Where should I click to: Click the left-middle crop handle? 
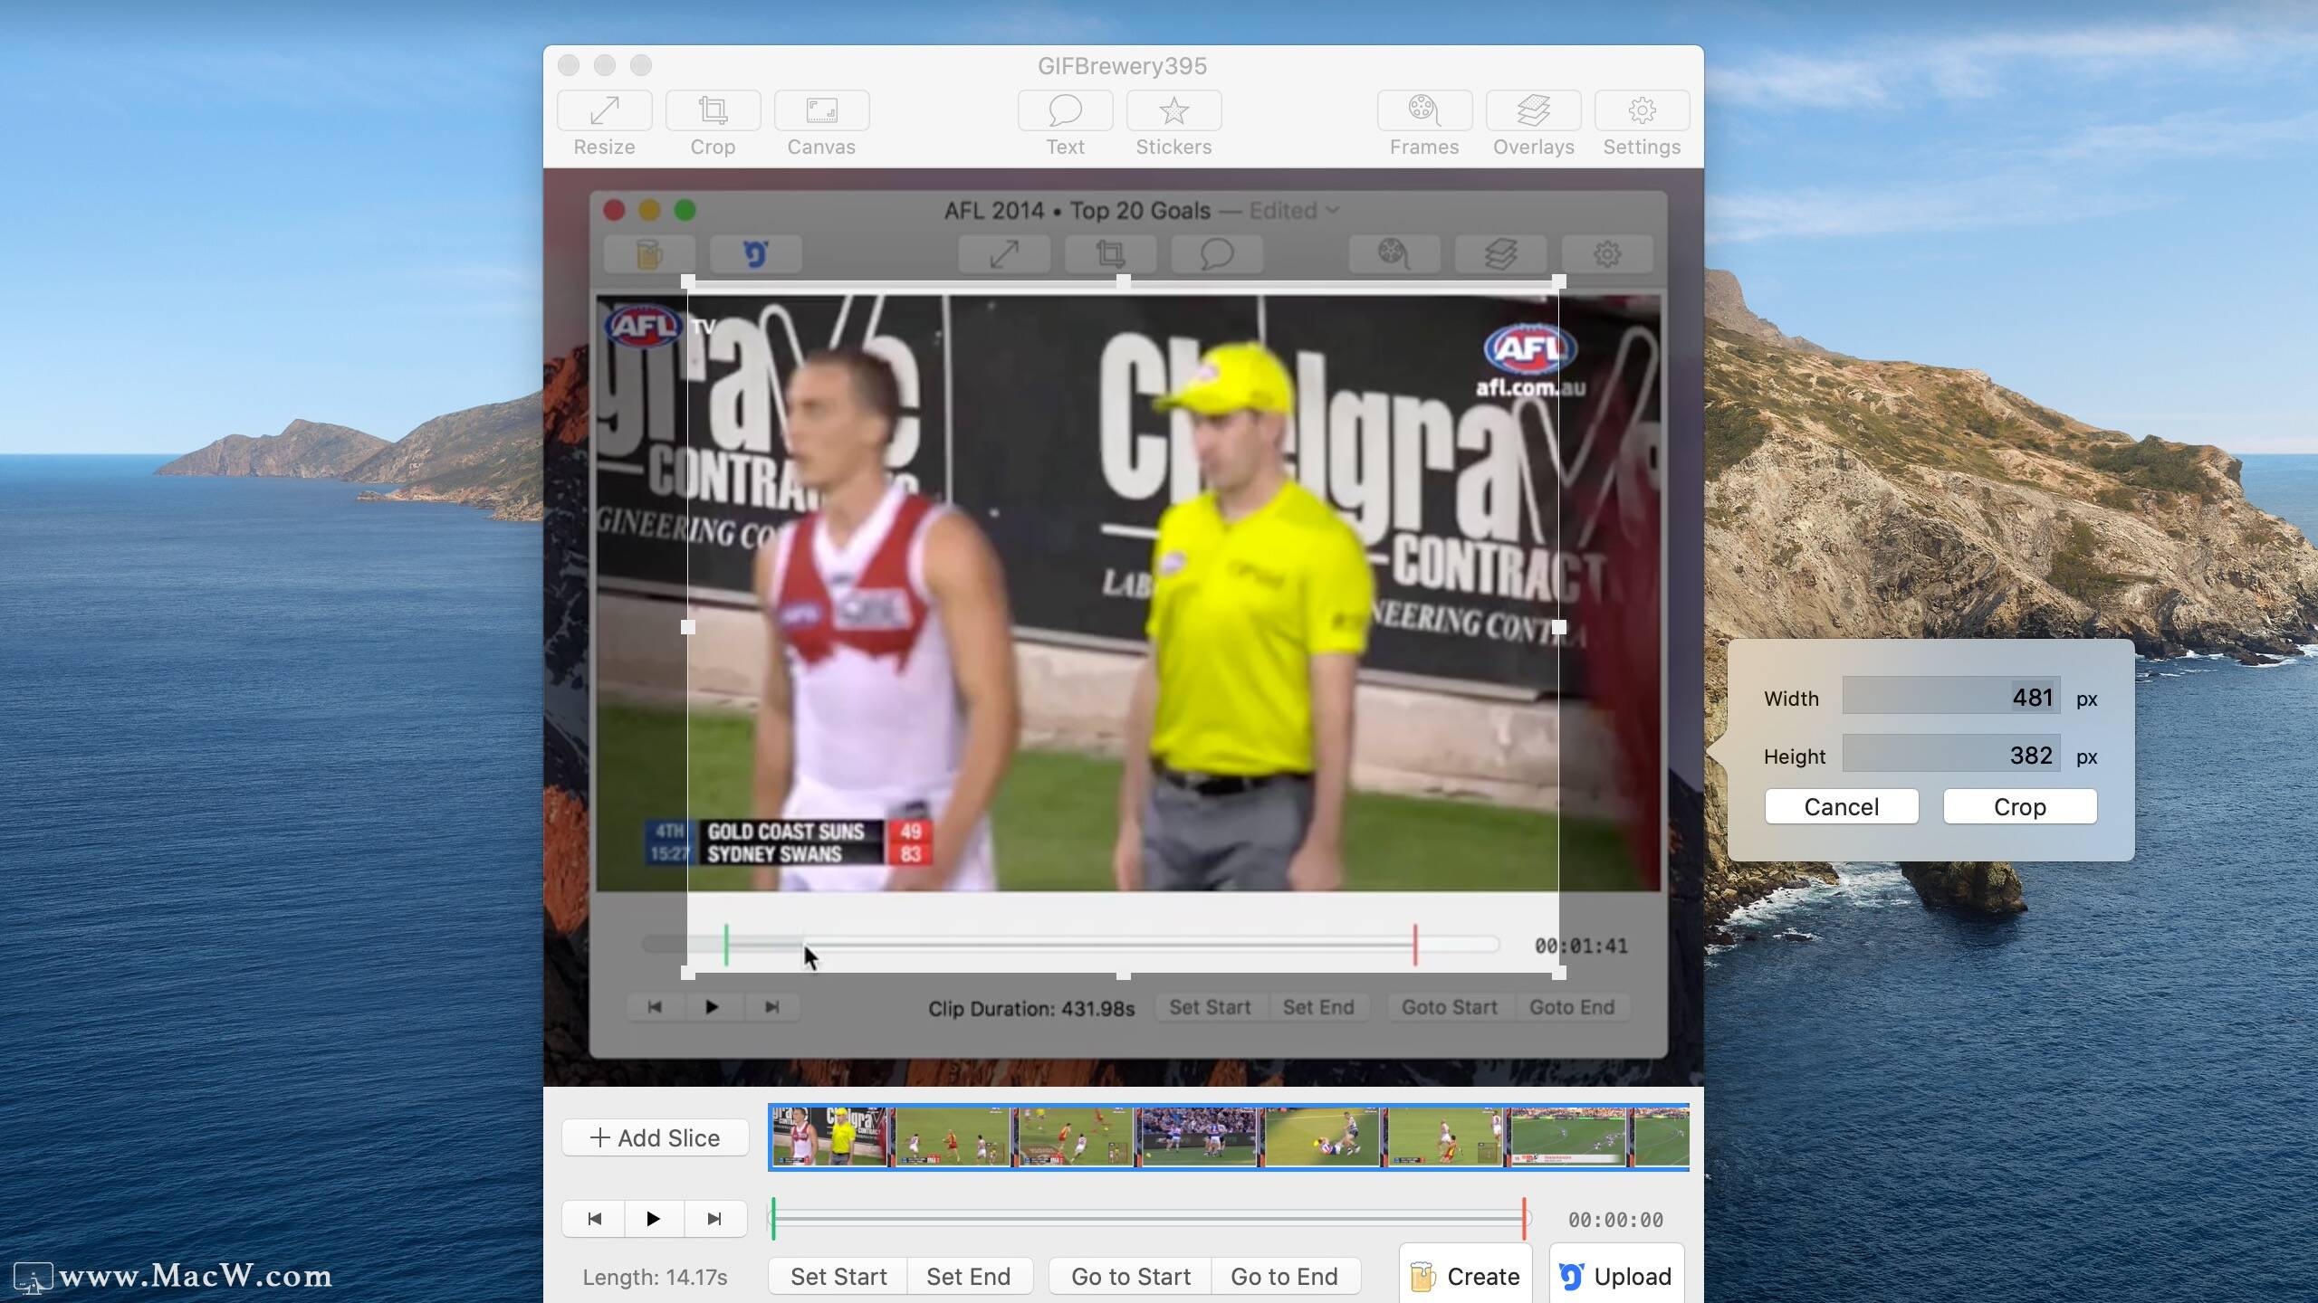pyautogui.click(x=688, y=627)
